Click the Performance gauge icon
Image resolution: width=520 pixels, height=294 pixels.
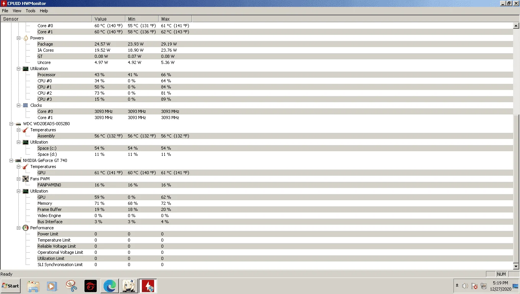[26, 228]
